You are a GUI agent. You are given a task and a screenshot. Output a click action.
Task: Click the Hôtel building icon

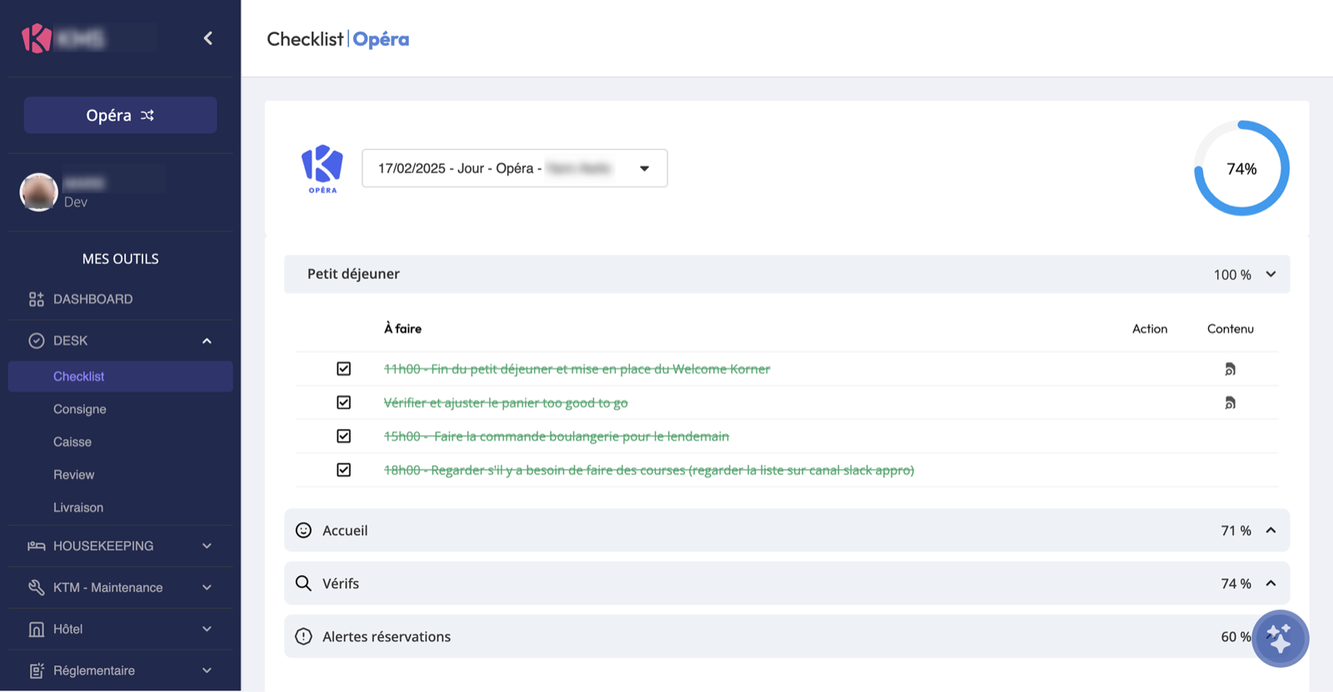pyautogui.click(x=36, y=630)
